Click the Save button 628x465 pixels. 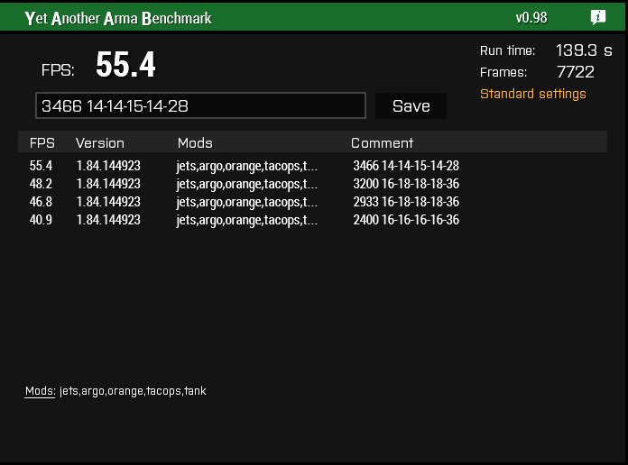411,106
